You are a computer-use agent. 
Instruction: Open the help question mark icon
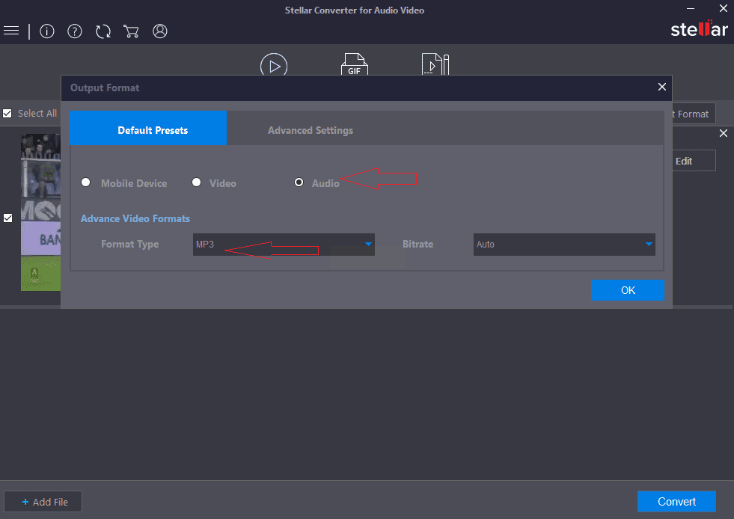tap(75, 31)
